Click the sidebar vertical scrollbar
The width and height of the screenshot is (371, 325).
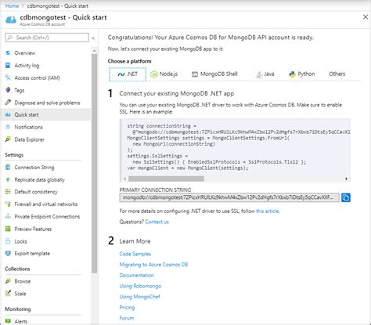coord(94,164)
